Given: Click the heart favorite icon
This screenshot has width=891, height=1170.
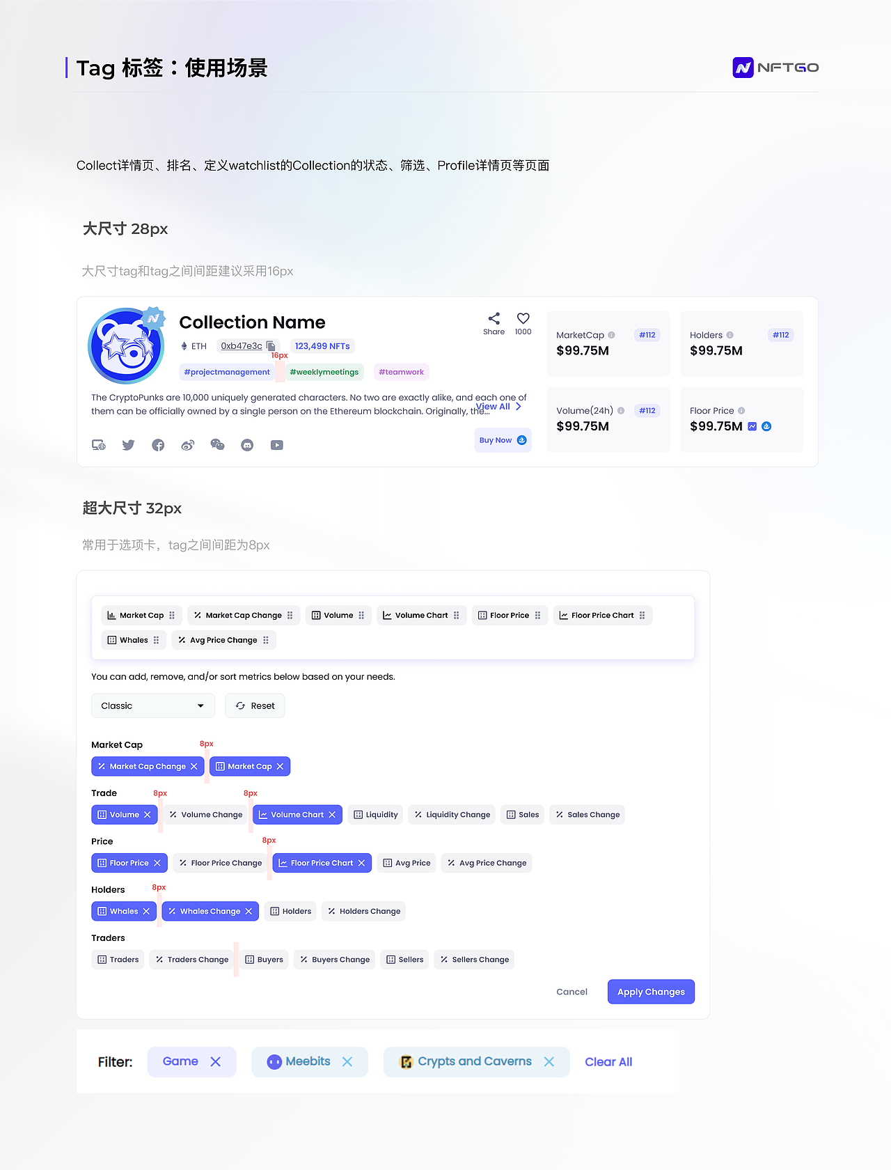Looking at the screenshot, I should click(x=523, y=318).
